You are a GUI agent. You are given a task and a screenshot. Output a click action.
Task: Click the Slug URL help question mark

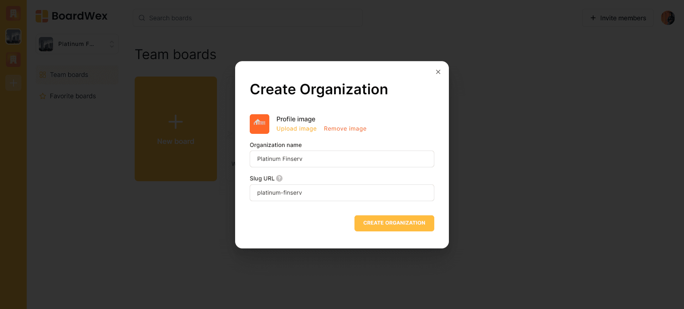pos(279,178)
